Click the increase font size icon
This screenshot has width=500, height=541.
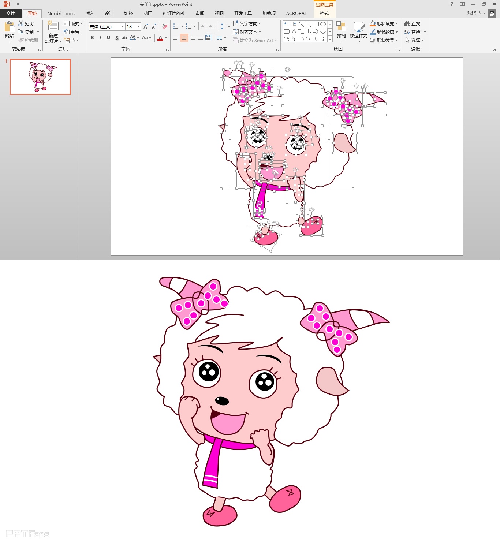click(x=146, y=26)
